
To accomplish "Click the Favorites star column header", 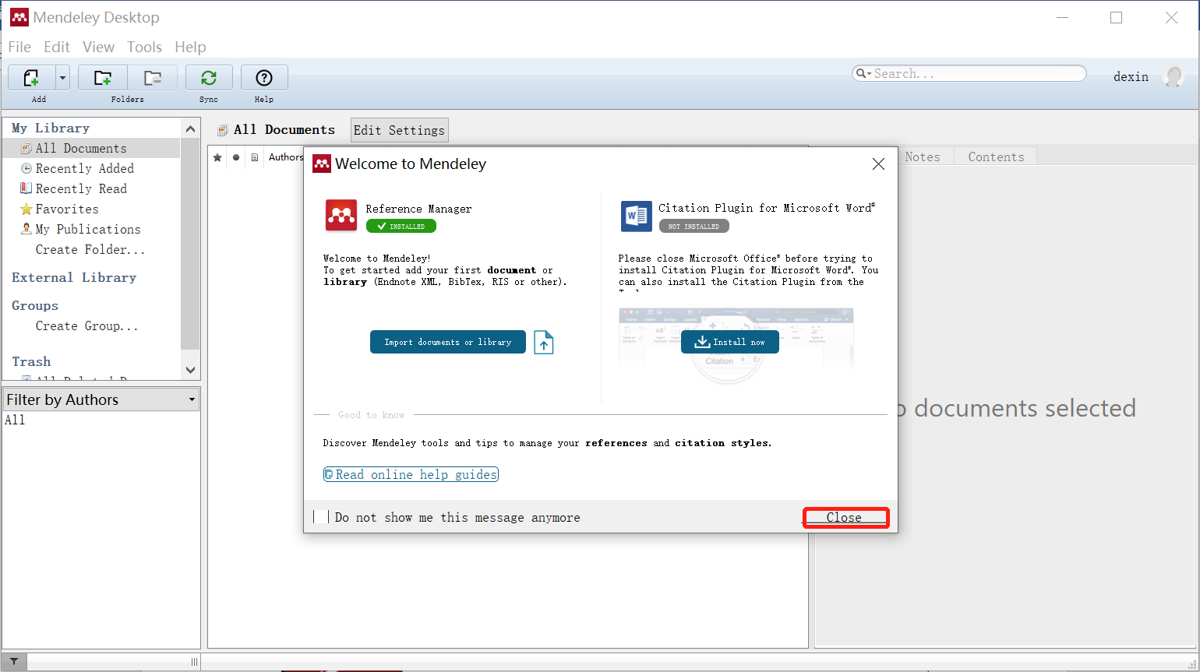I will coord(217,157).
